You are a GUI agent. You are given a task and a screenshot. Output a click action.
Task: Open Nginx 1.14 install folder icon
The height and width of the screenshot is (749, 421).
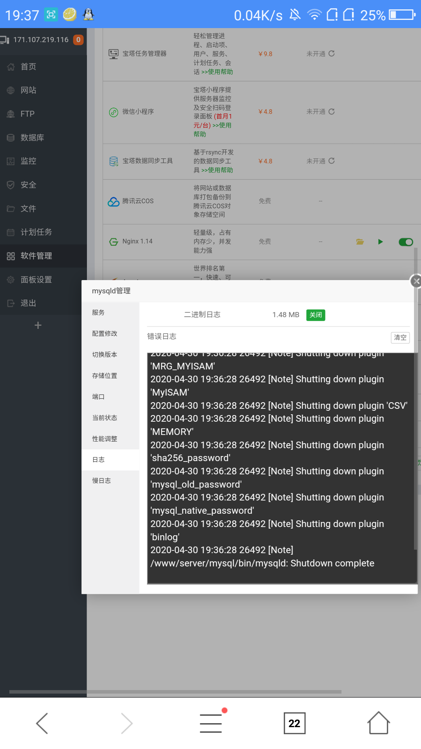click(x=360, y=242)
